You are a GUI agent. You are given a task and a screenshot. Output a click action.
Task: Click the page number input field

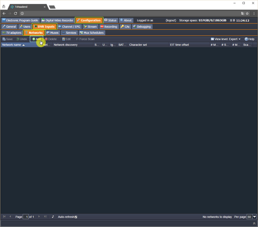[26, 217]
